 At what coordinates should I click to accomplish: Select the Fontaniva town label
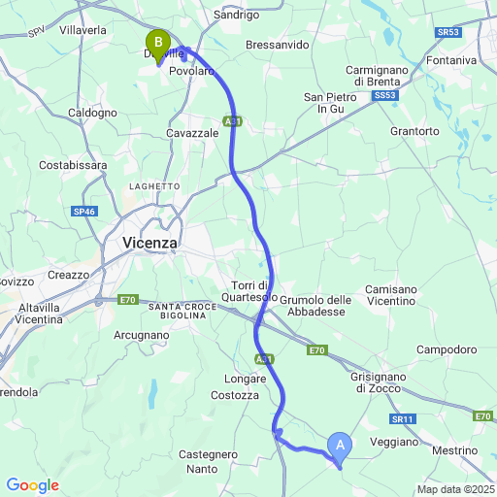(x=451, y=60)
